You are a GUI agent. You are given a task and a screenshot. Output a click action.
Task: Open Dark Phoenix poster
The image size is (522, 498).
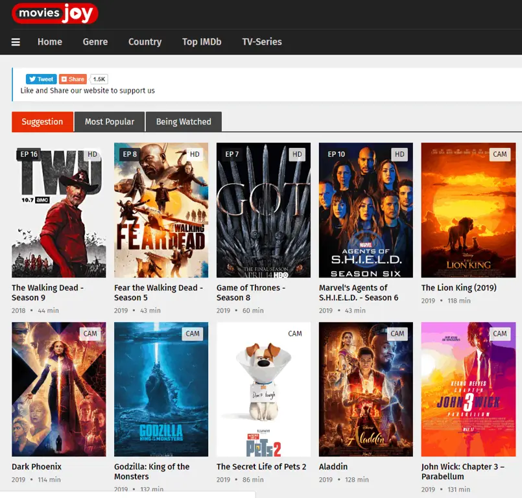coord(59,389)
